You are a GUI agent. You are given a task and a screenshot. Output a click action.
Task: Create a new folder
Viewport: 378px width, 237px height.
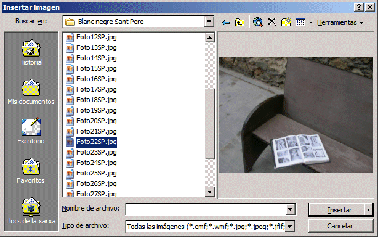(x=286, y=22)
